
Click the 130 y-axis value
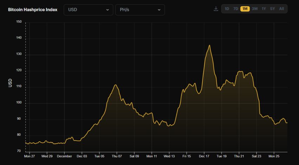[19, 54]
